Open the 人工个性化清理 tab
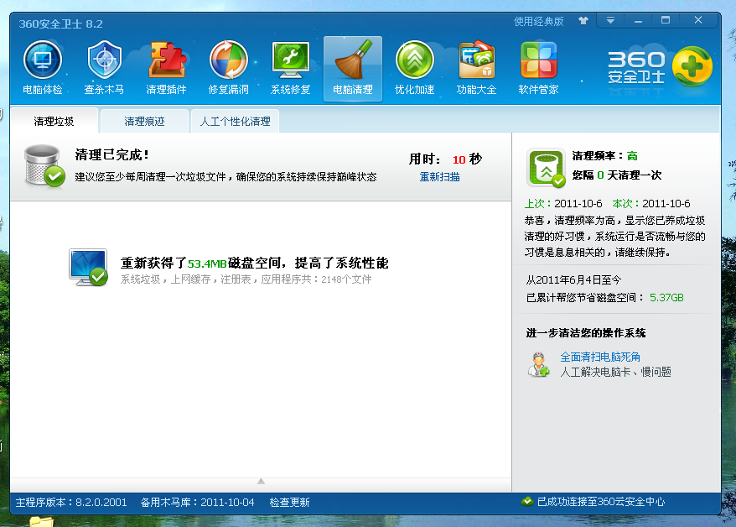 point(236,121)
